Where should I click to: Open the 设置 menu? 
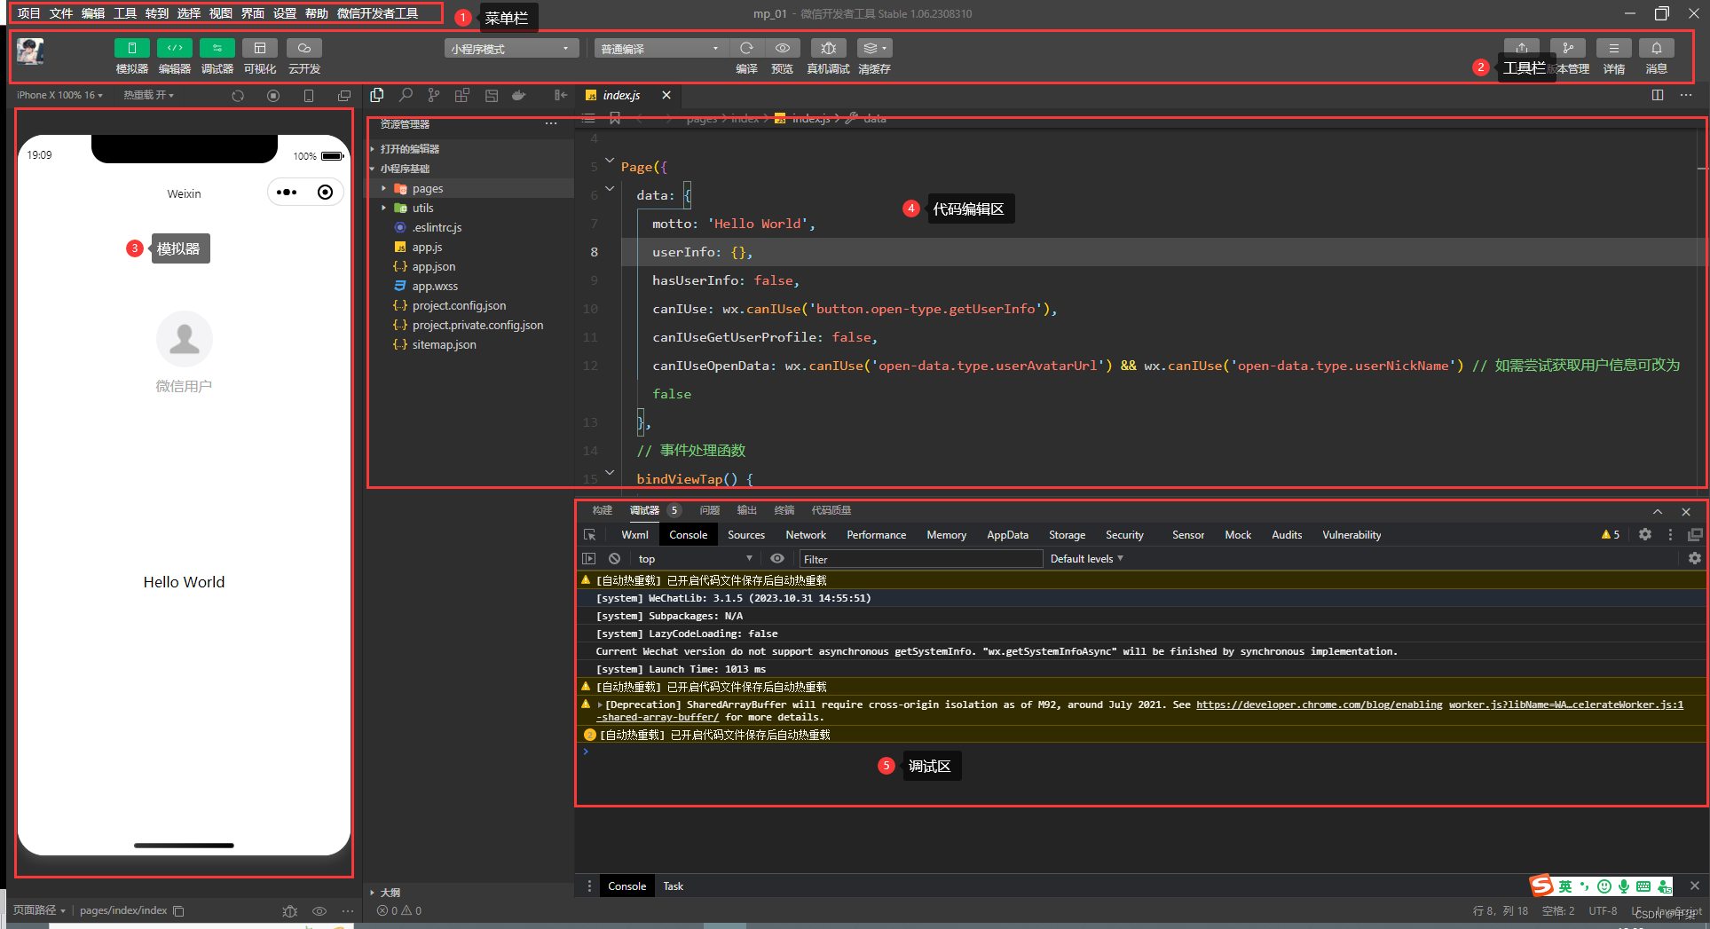(285, 13)
